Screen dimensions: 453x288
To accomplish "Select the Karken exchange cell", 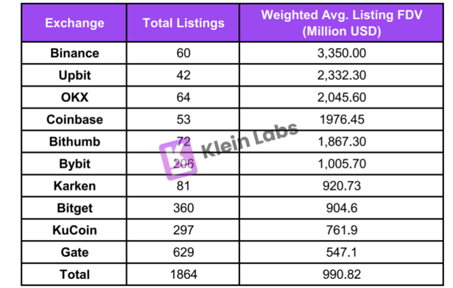I will [x=75, y=186].
